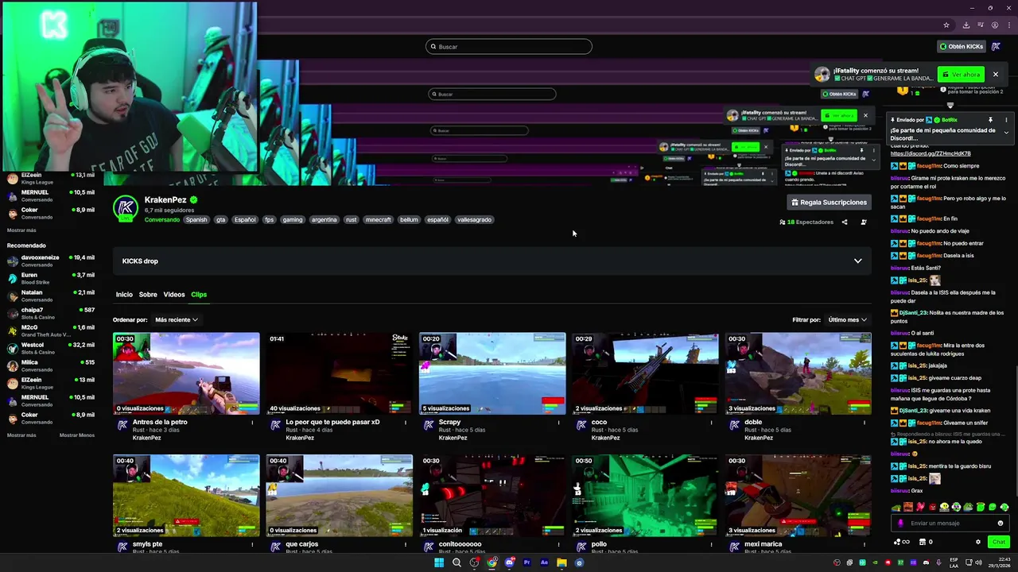Viewport: 1018px width, 572px height.
Task: Open options menu for Antres de la petro clip
Action: 253,423
